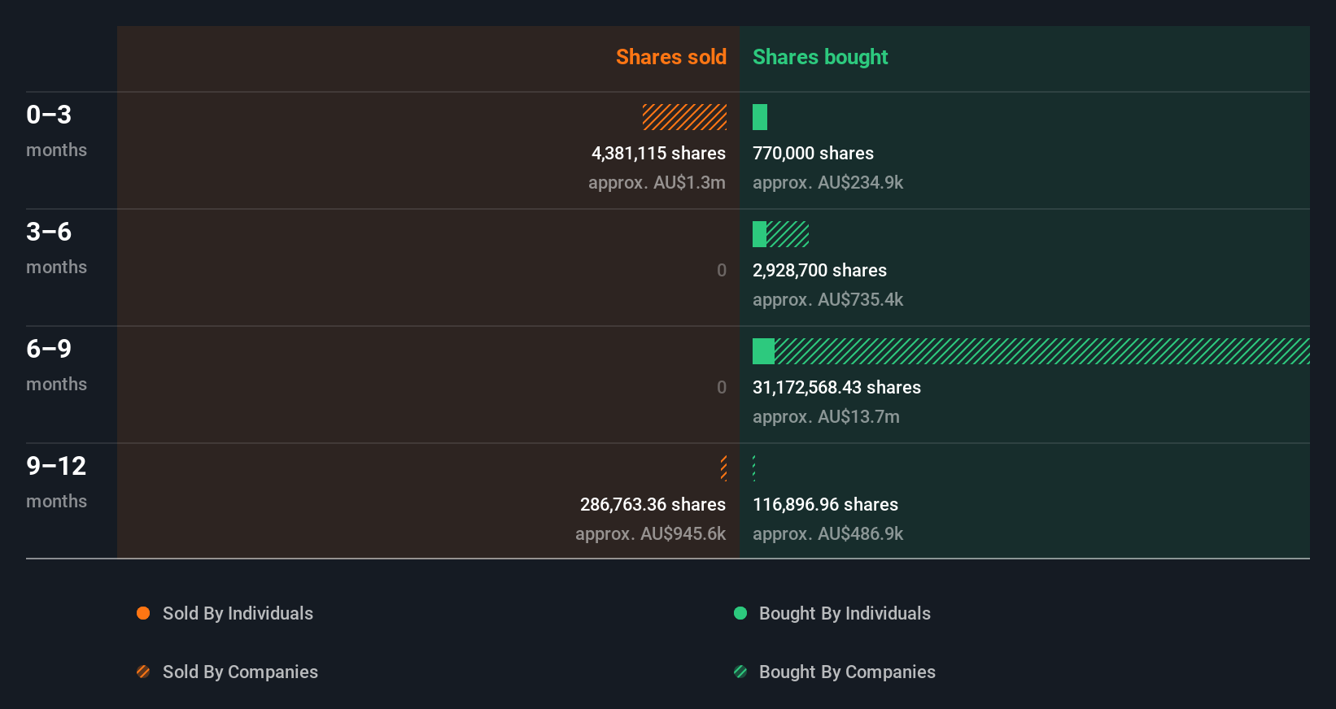Image resolution: width=1336 pixels, height=709 pixels.
Task: Click the Shares bought column header
Action: (x=820, y=57)
